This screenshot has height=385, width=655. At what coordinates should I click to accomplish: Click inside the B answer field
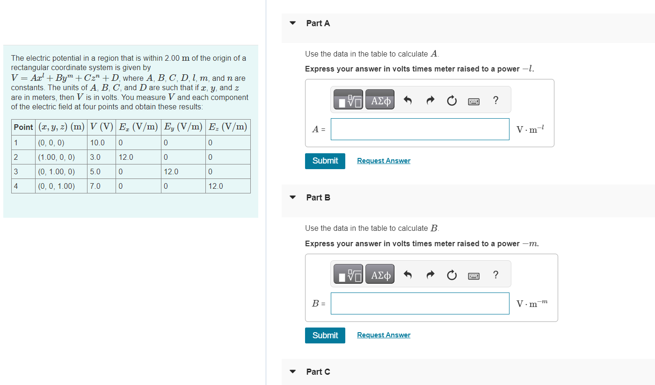coord(420,303)
